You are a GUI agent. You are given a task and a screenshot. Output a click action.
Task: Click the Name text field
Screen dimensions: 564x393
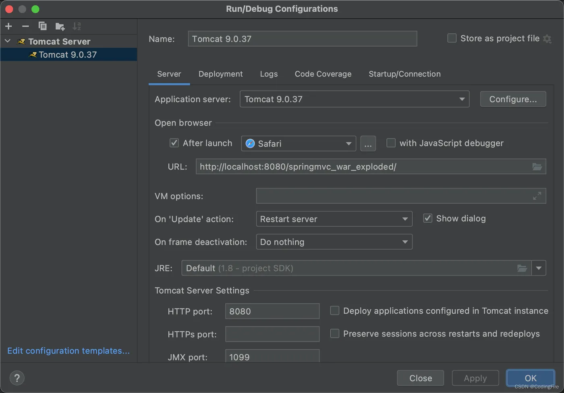[x=302, y=39]
